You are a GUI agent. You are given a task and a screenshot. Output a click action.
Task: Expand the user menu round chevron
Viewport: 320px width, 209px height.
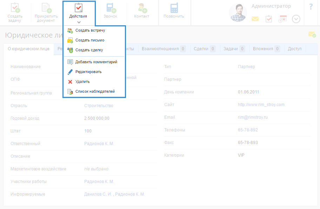tap(296, 19)
